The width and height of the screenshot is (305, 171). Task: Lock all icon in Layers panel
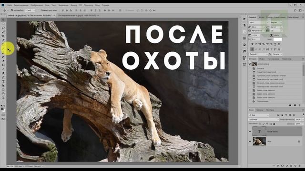click(x=274, y=124)
